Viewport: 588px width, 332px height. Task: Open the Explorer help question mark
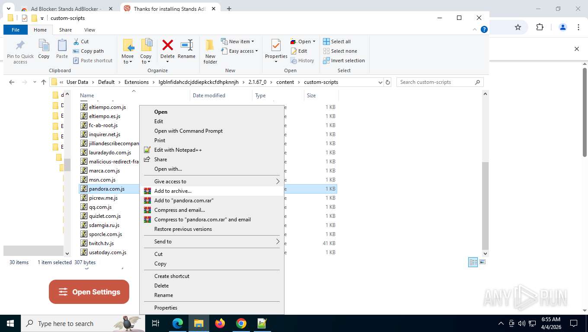coord(484,30)
